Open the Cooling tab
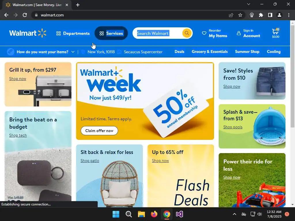The height and width of the screenshot is (221, 295). 274,52
